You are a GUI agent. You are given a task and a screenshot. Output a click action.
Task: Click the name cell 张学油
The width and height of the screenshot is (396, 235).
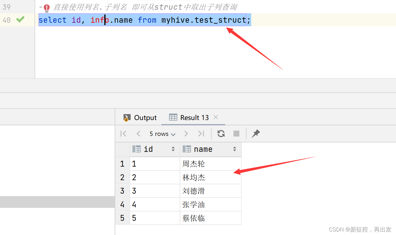coord(211,204)
